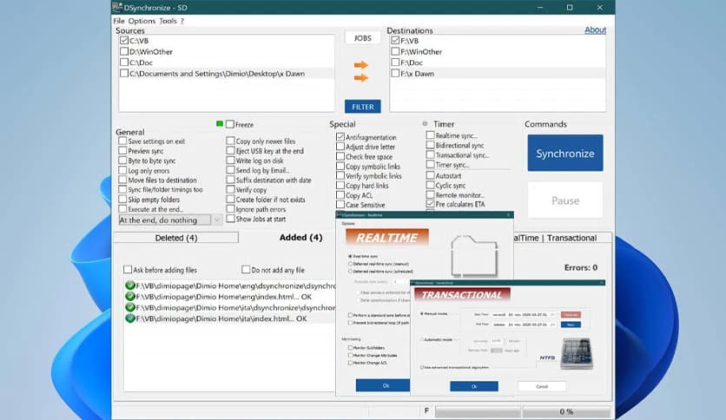Confirm Realtime dialog with Ok

pyautogui.click(x=383, y=385)
